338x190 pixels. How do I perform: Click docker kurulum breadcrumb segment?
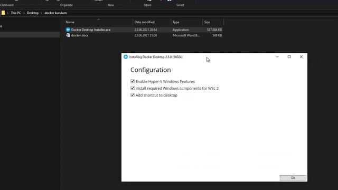tap(55, 13)
